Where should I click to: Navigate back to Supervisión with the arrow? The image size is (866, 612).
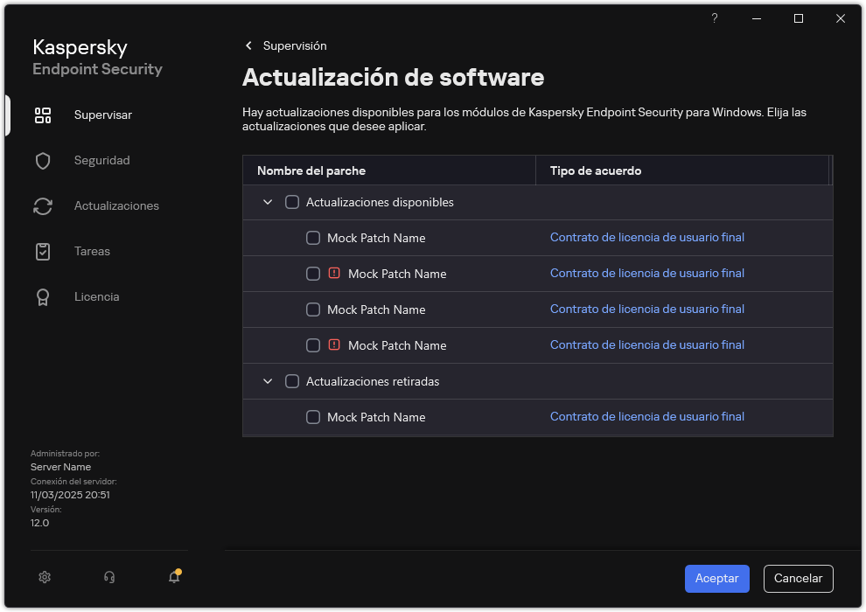[248, 45]
